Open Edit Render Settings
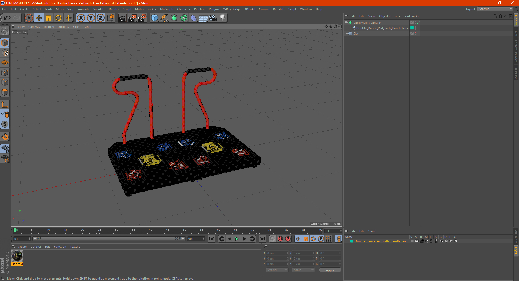 [142, 18]
